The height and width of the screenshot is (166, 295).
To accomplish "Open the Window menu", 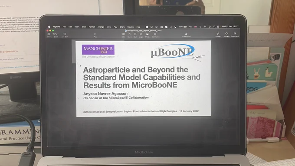I will pos(131,27).
